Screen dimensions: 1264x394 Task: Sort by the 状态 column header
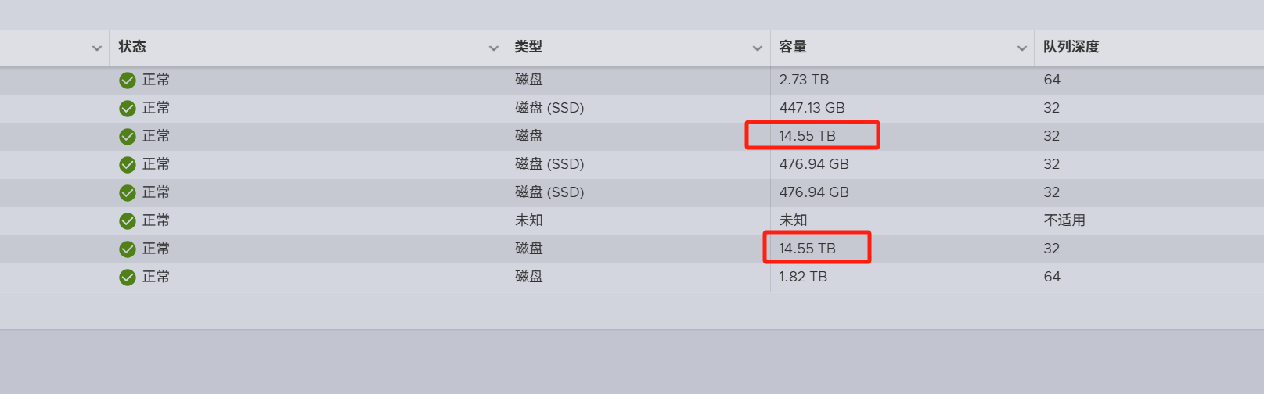132,47
